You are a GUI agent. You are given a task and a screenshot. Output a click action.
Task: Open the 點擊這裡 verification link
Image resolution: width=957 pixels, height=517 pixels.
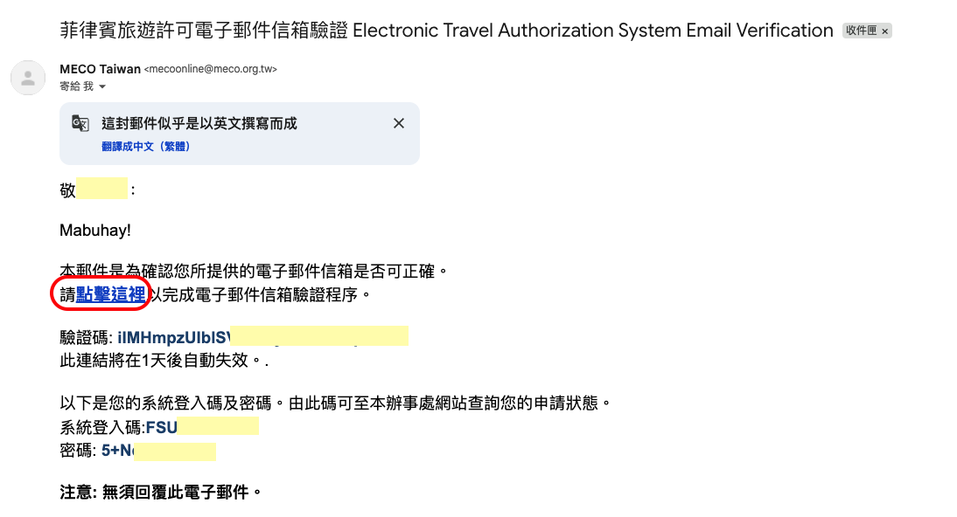(x=111, y=294)
